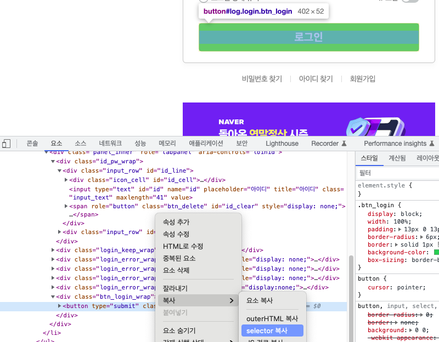Image resolution: width=439 pixels, height=342 pixels.
Task: Open the 소스 tab
Action: (80, 144)
